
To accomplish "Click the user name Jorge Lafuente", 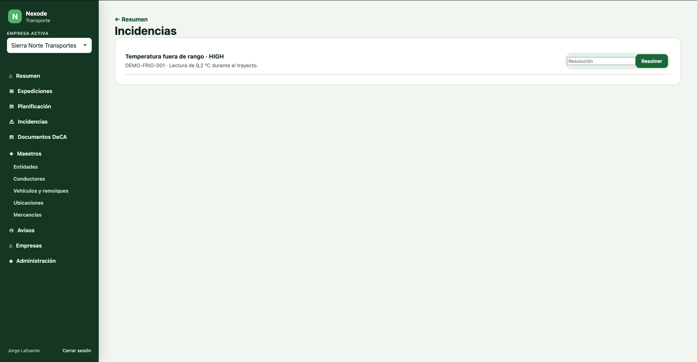I will (x=24, y=351).
